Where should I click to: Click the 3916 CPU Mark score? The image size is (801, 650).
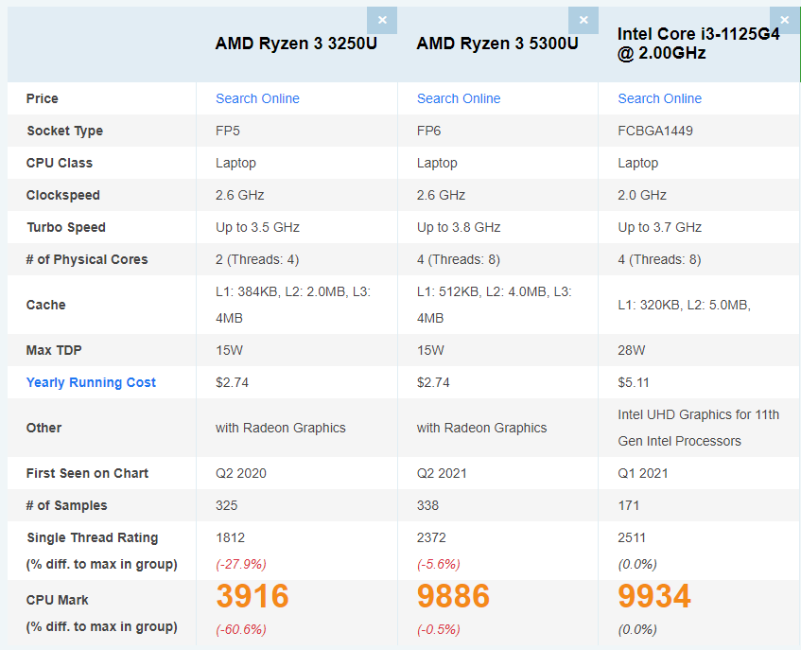coord(252,596)
